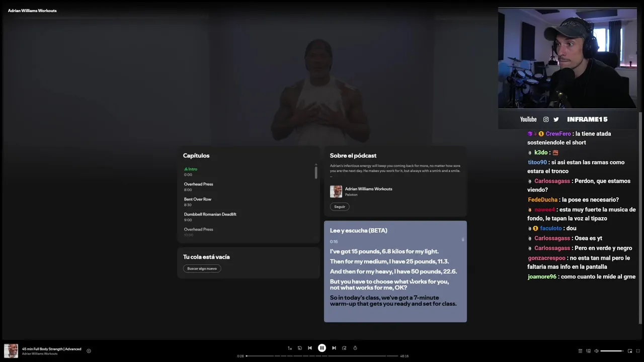Click the Instagram icon in stream overlay
The image size is (644, 362).
click(x=546, y=120)
